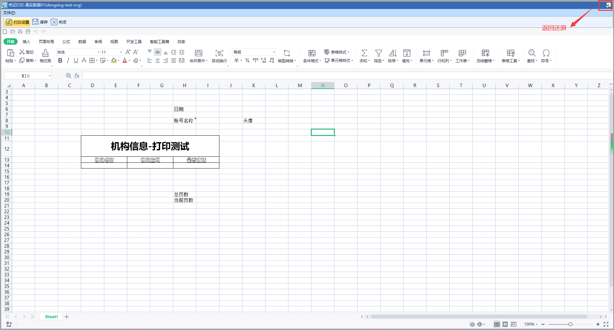Open the font name dropdown (宋体)

[98, 52]
